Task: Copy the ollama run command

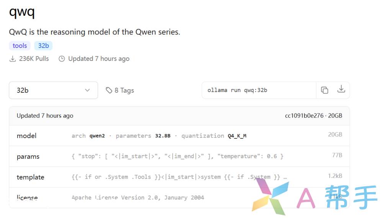Action: 324,90
